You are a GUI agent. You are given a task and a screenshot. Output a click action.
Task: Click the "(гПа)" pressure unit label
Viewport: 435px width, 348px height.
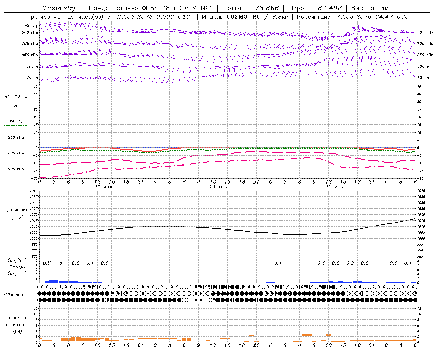point(18,218)
